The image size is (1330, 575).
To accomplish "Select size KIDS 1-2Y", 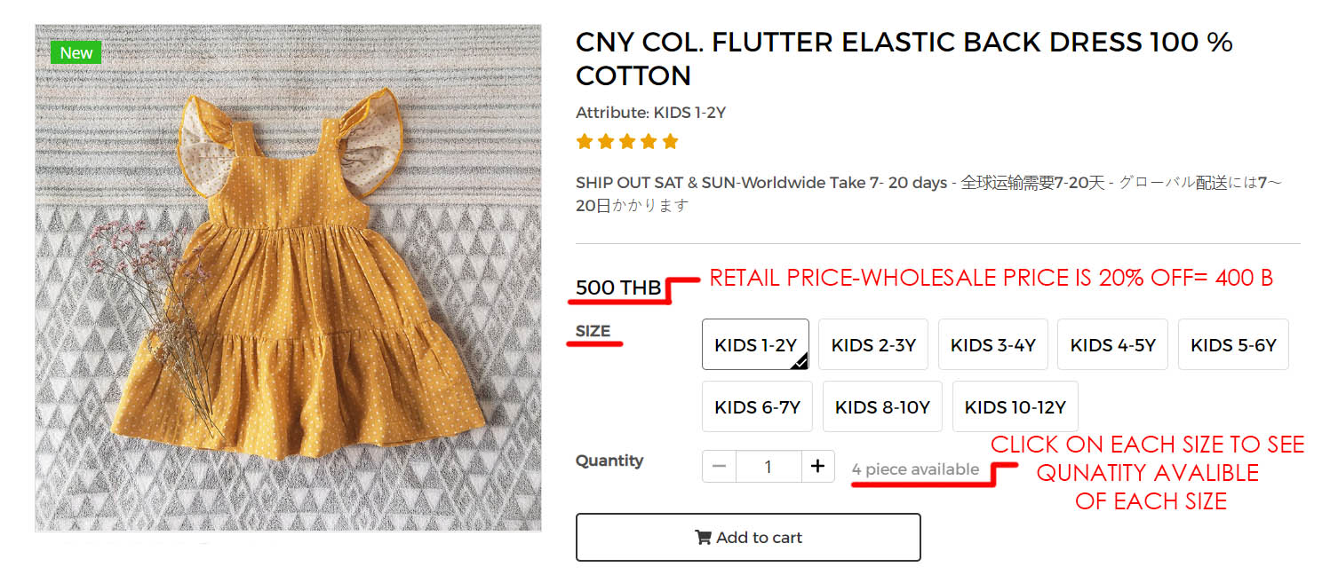I will tap(755, 344).
